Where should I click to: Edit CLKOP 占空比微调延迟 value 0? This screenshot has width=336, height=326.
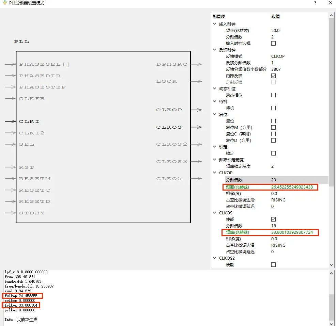tap(272, 206)
